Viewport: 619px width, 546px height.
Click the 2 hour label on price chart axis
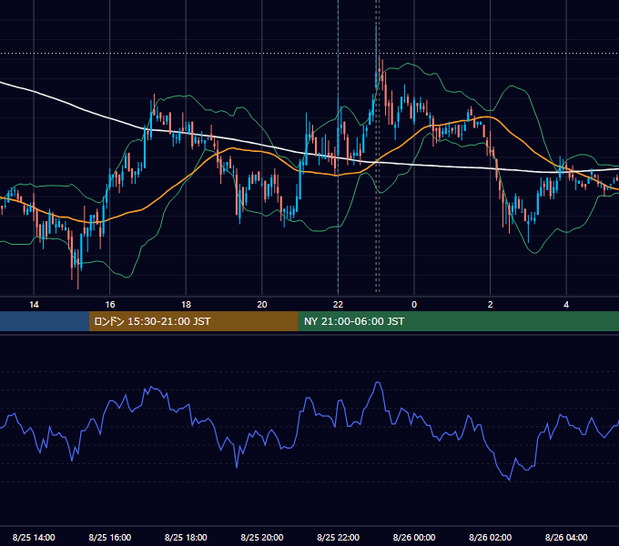click(491, 305)
